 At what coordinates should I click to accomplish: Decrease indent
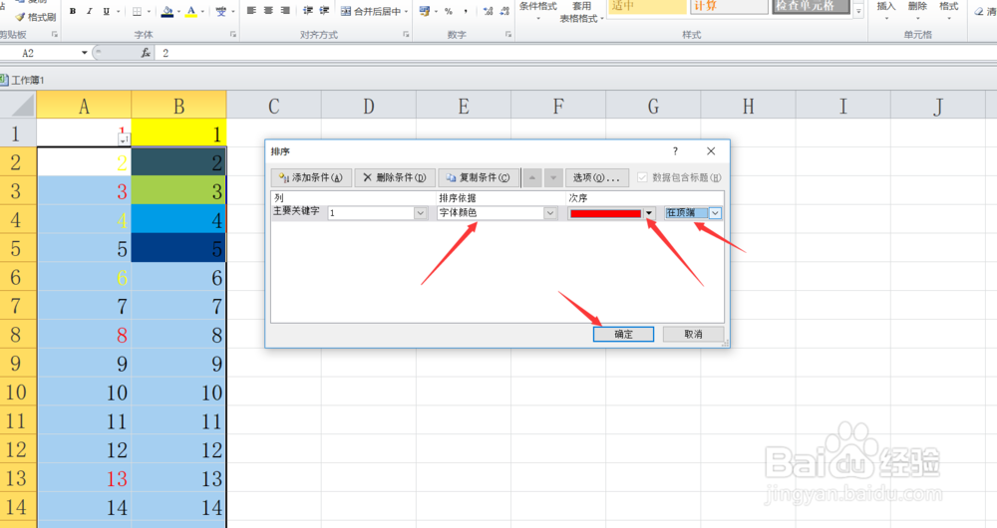tap(308, 11)
